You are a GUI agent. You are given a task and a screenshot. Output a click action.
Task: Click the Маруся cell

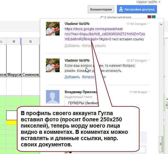click(x=14, y=74)
